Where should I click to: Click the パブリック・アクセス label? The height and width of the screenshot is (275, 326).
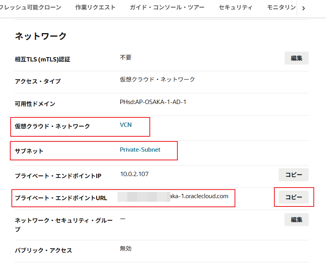[43, 250]
